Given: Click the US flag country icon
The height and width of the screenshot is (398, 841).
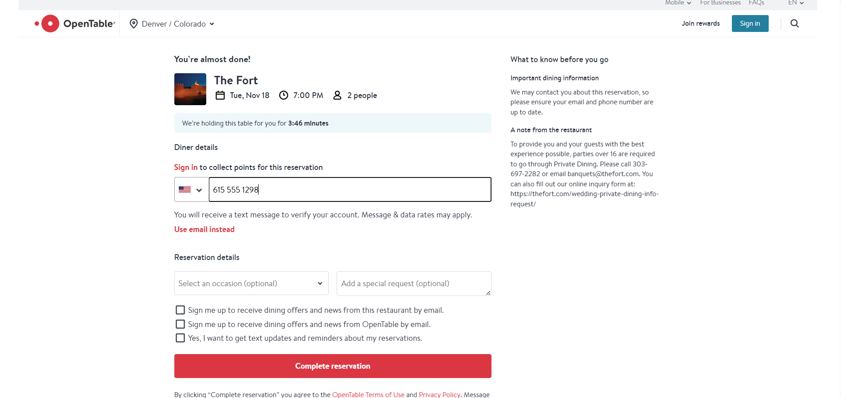Looking at the screenshot, I should point(185,189).
